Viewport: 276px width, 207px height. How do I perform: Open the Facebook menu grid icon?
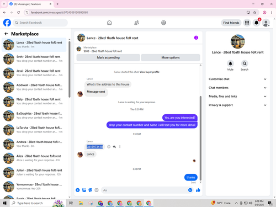coord(247,23)
